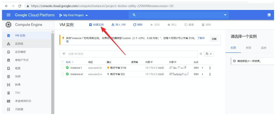
Task: Click the 单租户节点 sidebar icon
Action: click(x=9, y=60)
